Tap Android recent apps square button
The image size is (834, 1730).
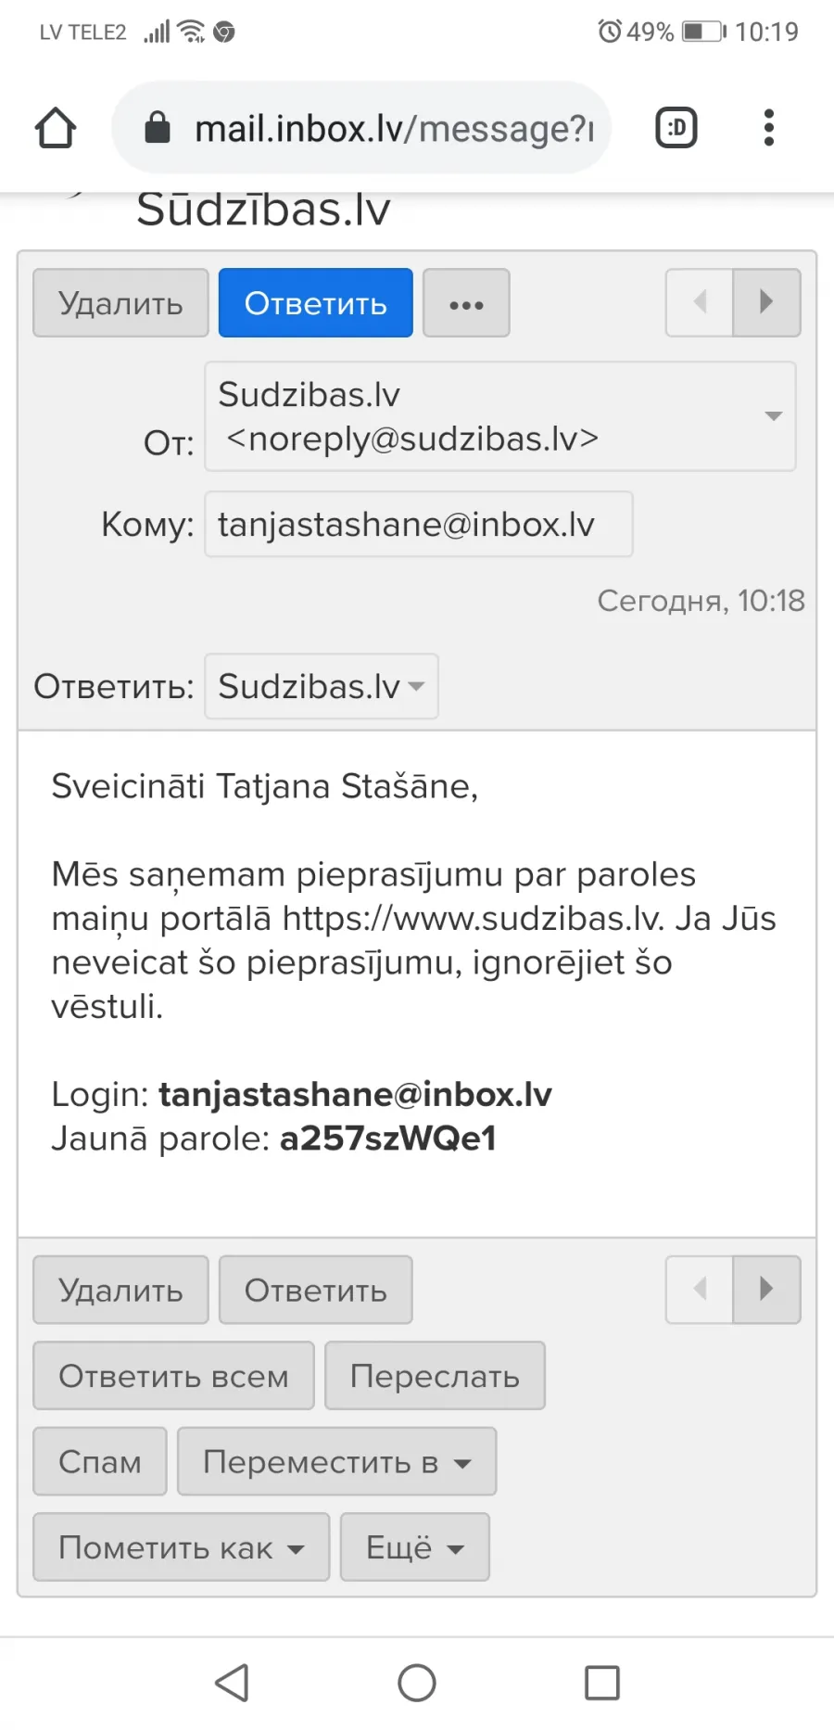pos(602,1683)
